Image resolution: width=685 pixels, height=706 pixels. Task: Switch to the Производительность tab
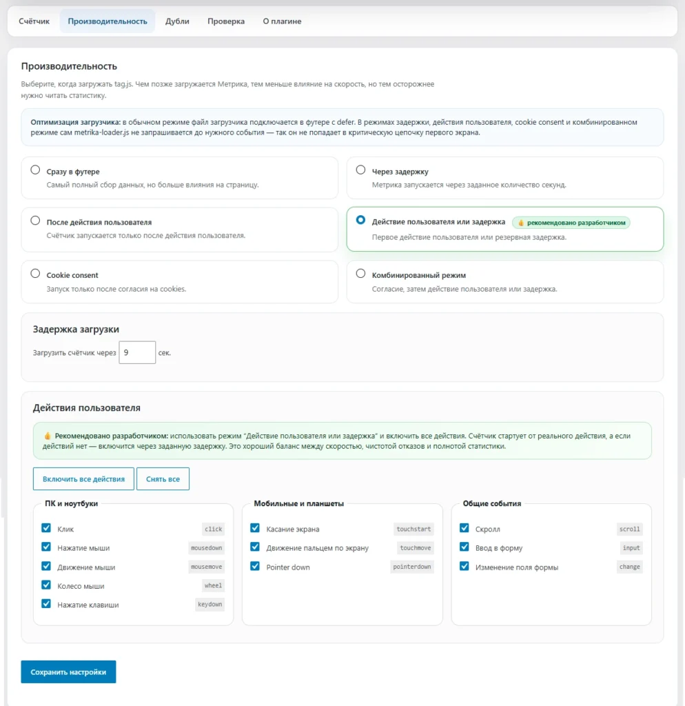point(108,21)
